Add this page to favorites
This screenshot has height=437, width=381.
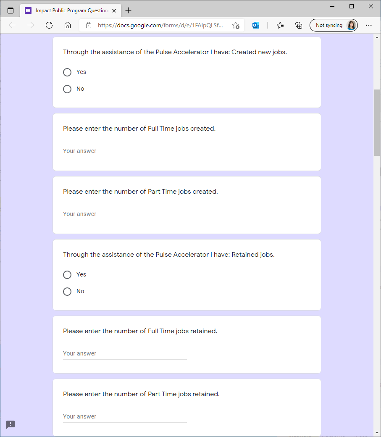point(236,25)
